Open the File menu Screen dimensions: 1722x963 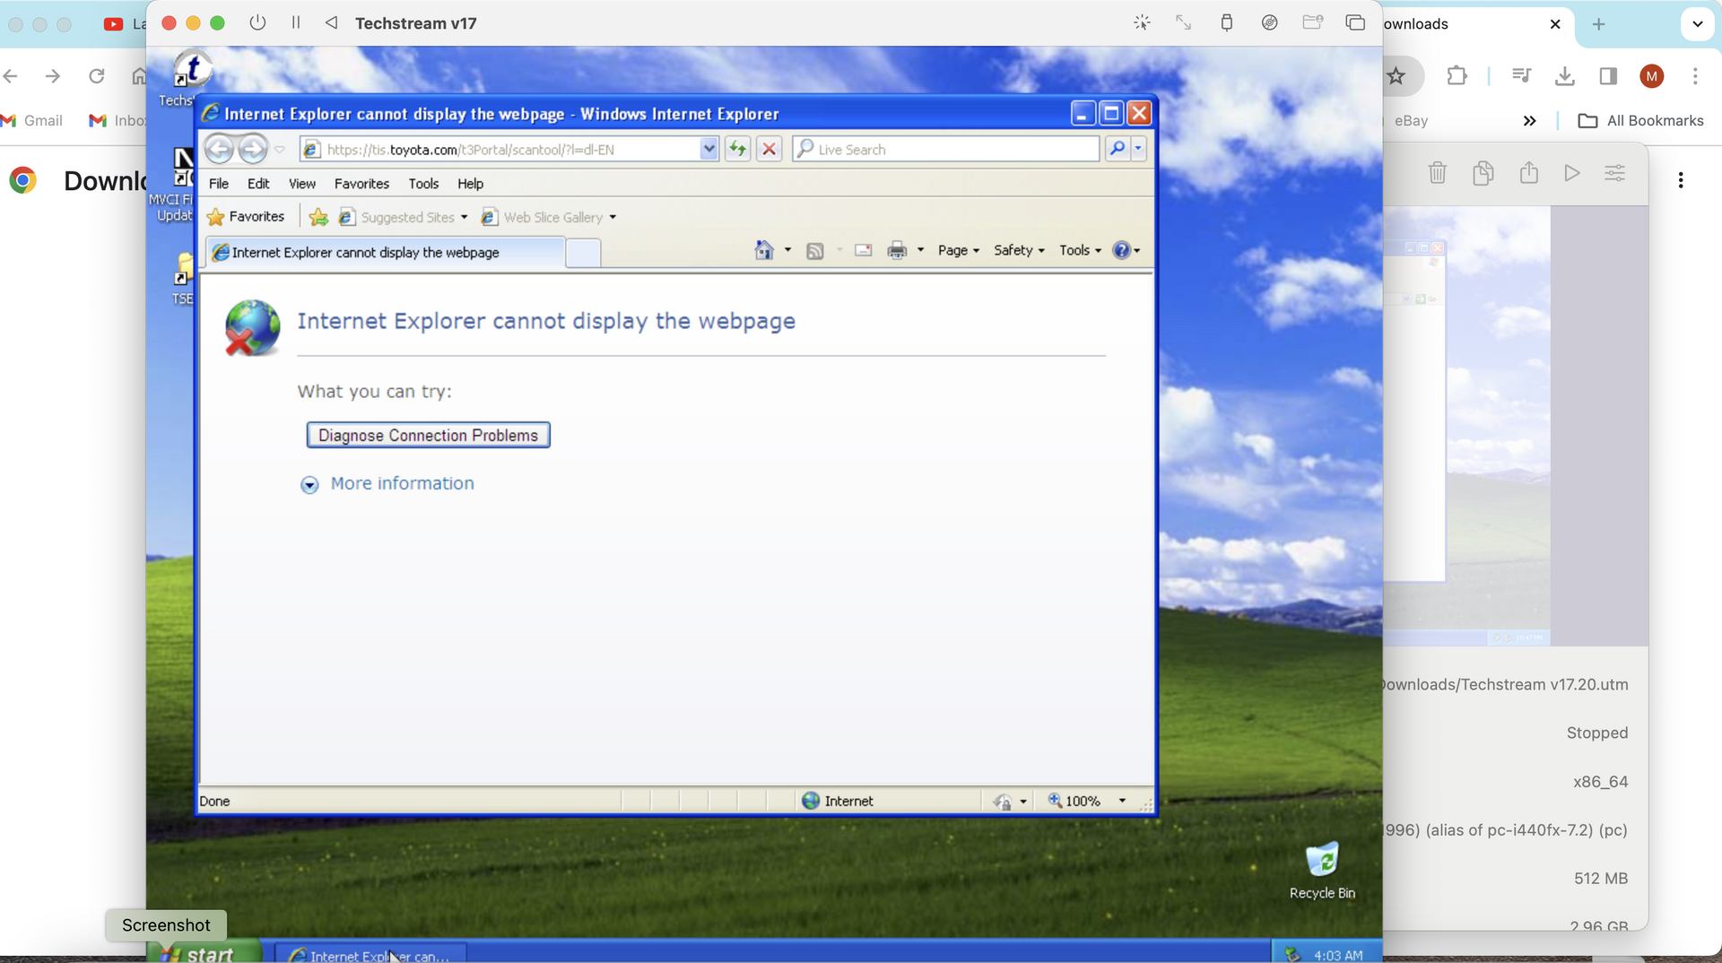pyautogui.click(x=219, y=184)
